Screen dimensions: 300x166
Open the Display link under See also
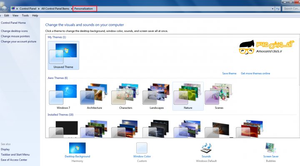click(5, 149)
